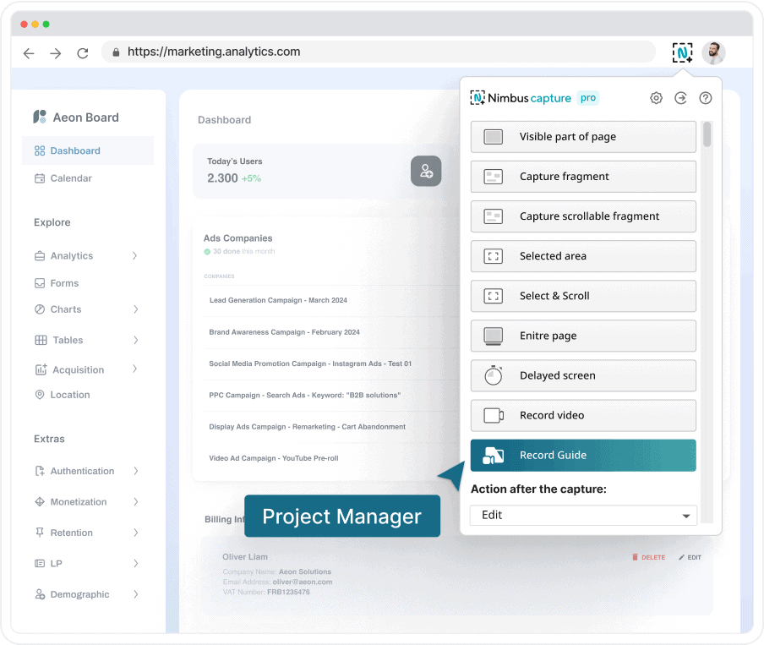Click the user profile avatar in browser toolbar
This screenshot has height=645, width=764.
[714, 52]
